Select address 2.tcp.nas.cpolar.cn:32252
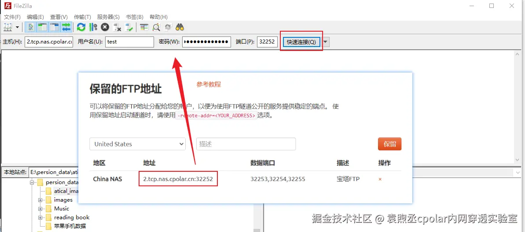The image size is (525, 232). [x=178, y=179]
